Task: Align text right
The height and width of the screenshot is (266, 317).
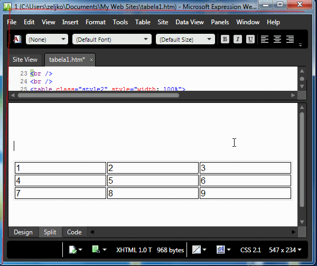Action: coord(290,40)
